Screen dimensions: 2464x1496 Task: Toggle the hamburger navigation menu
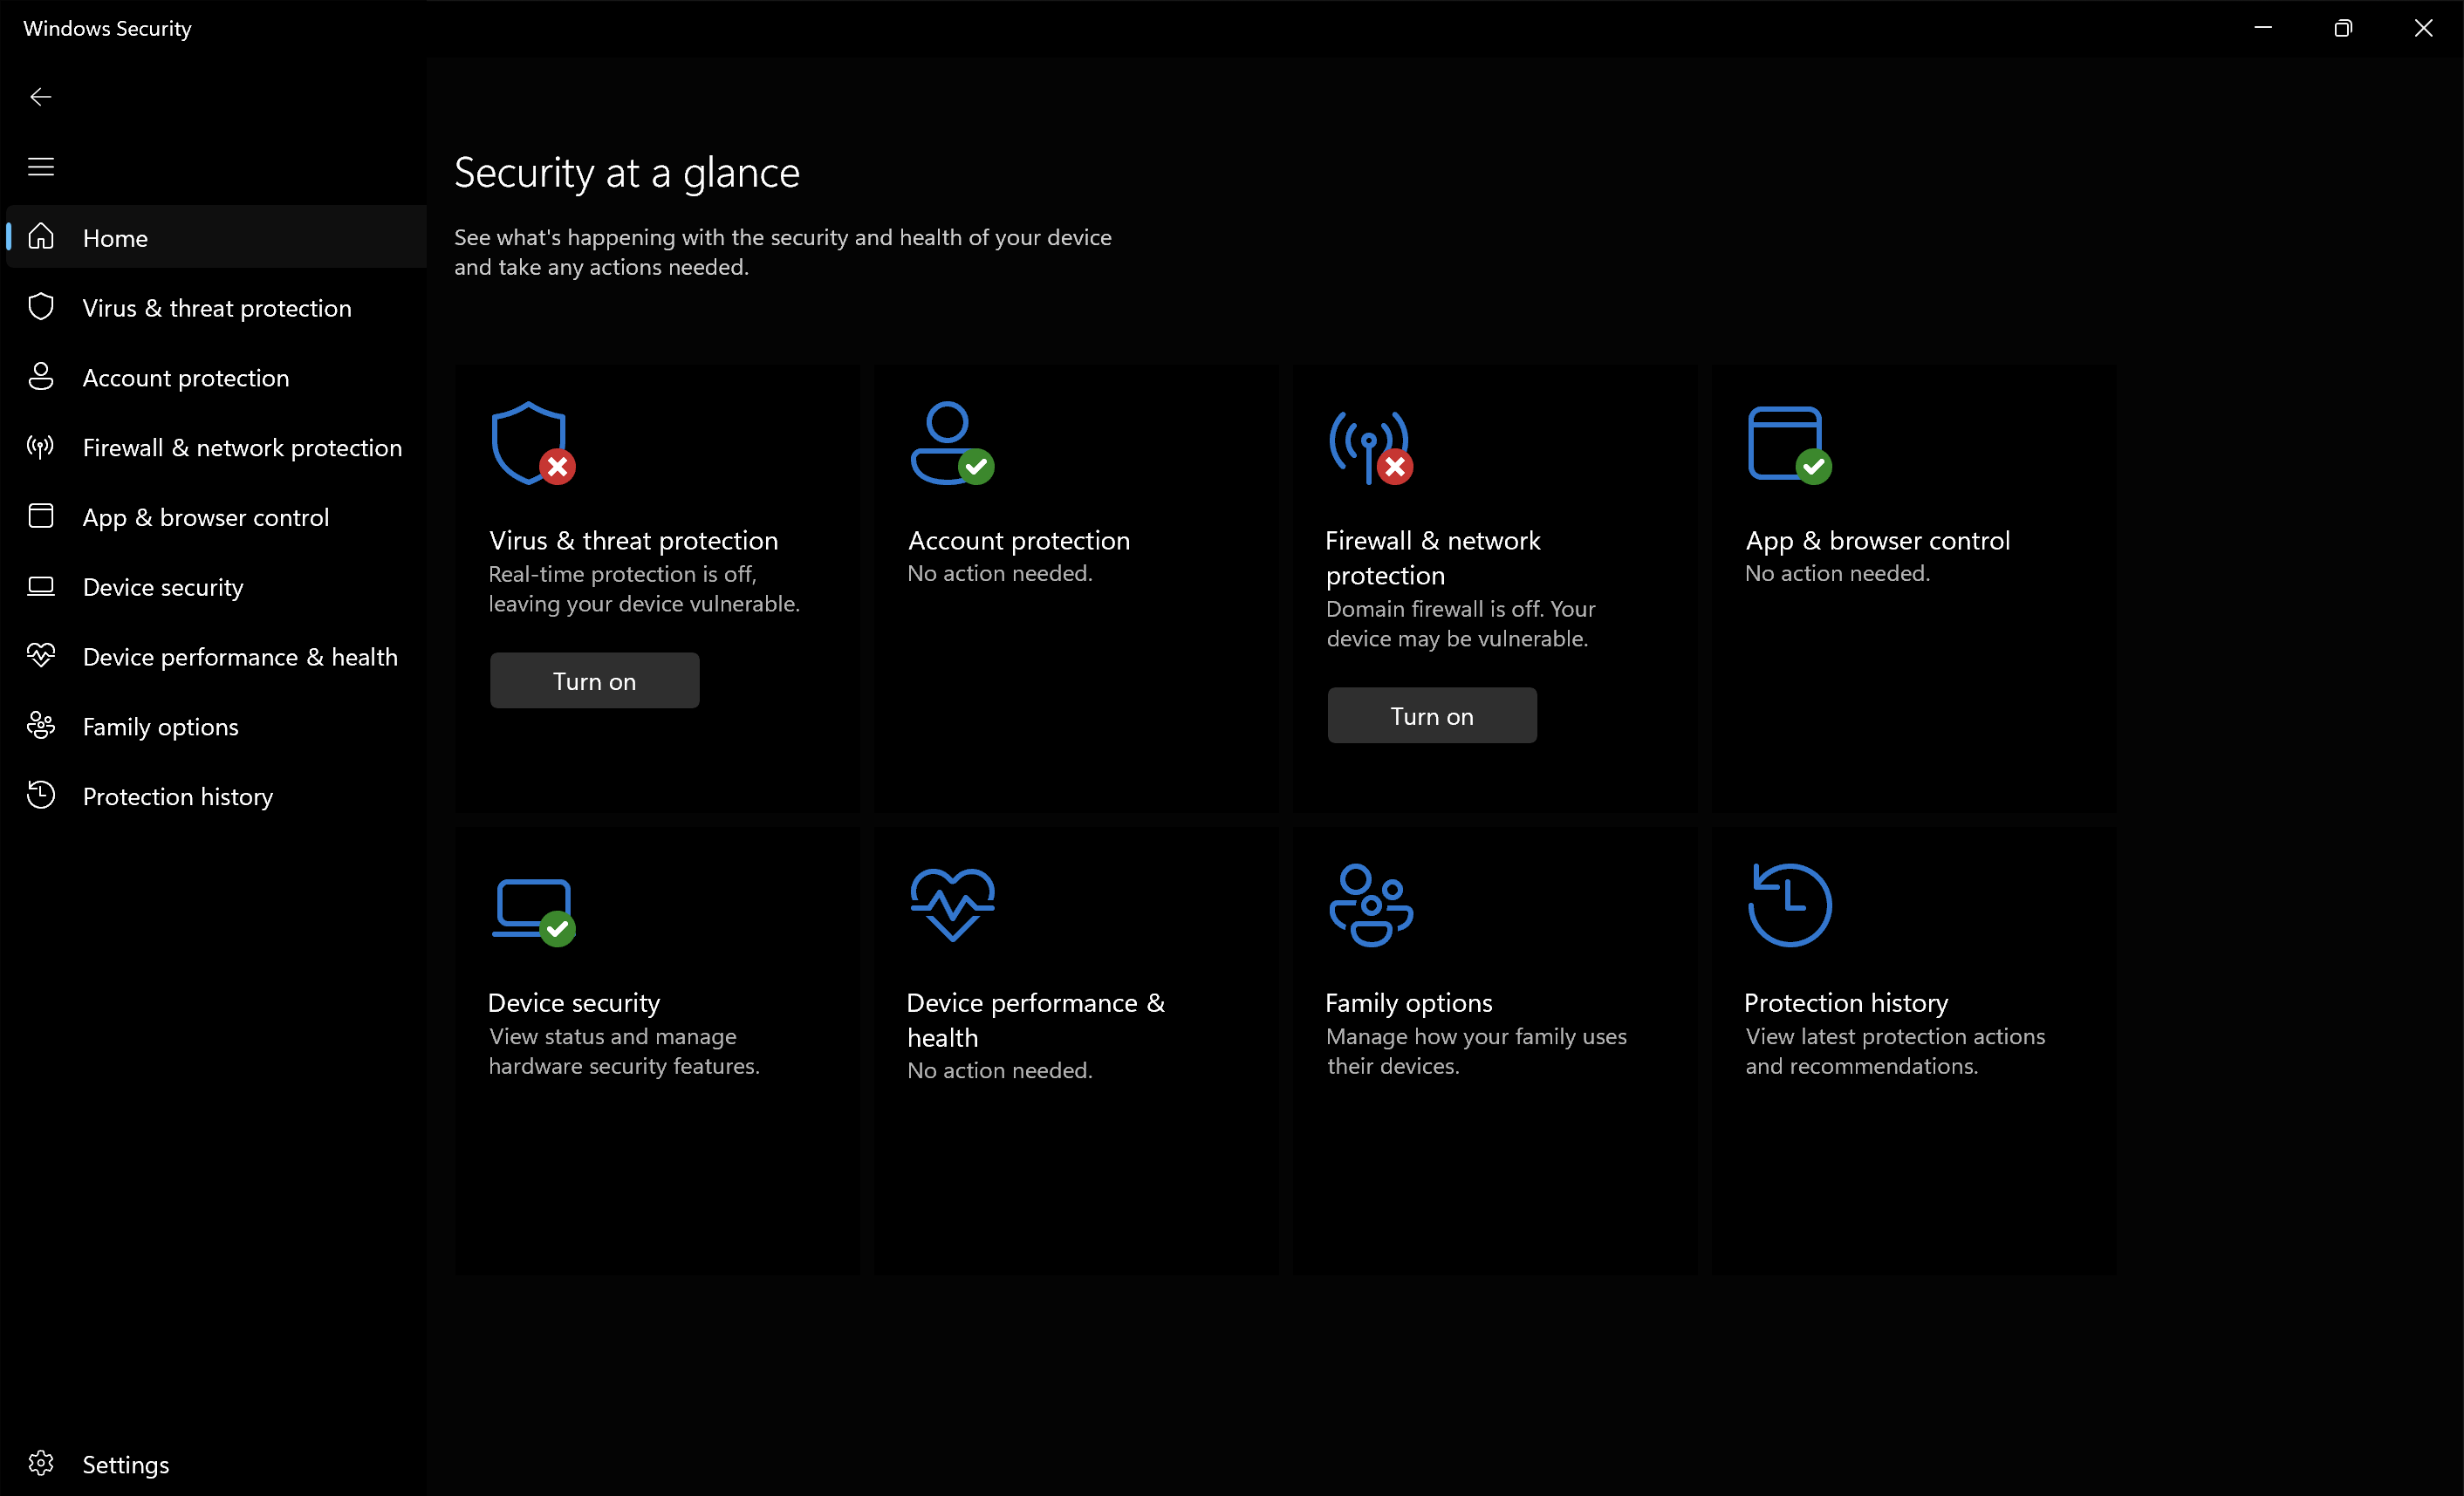[41, 167]
